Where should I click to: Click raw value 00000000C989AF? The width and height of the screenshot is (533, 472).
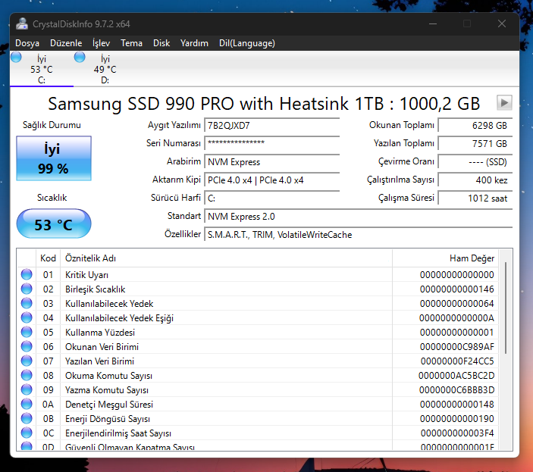pyautogui.click(x=457, y=347)
